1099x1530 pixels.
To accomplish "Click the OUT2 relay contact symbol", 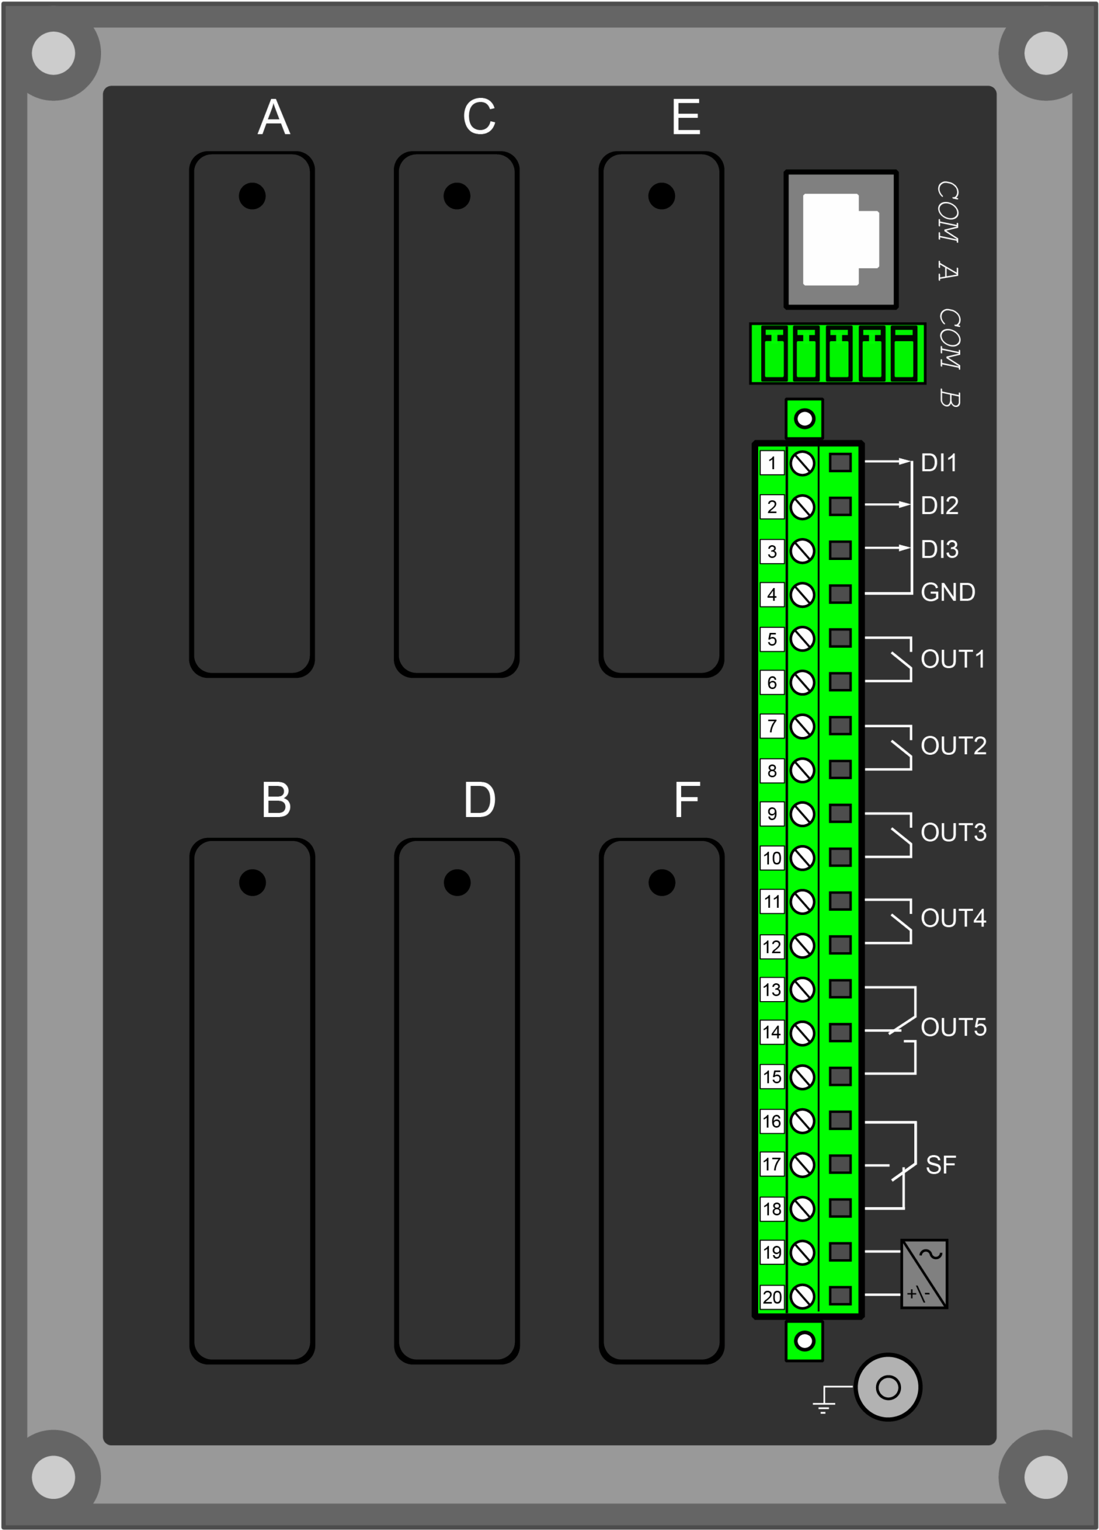I will [x=889, y=747].
